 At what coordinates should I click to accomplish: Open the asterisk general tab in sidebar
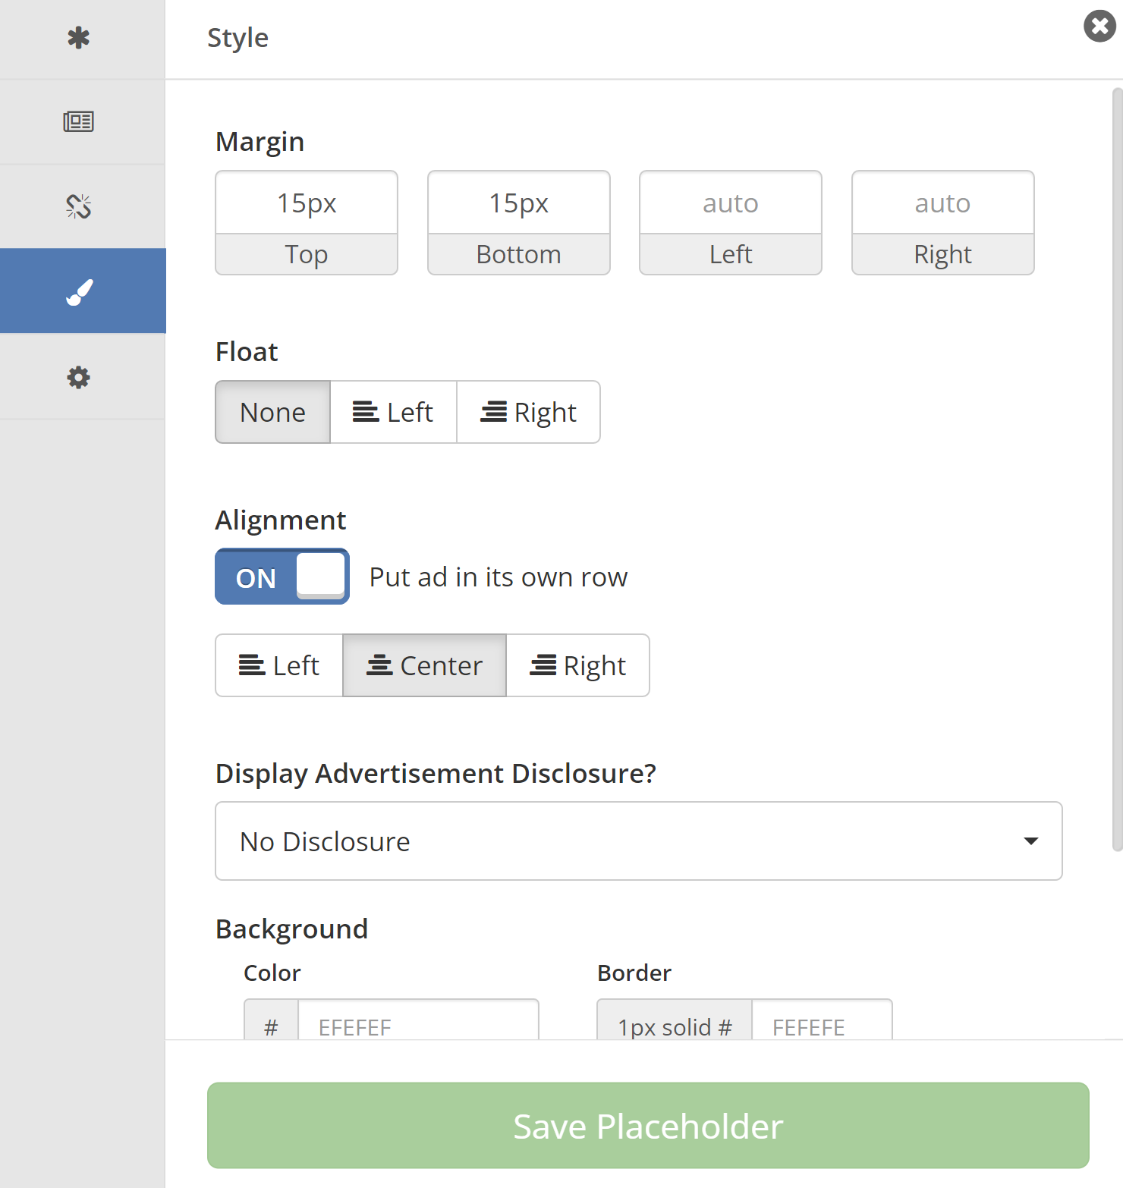point(79,38)
